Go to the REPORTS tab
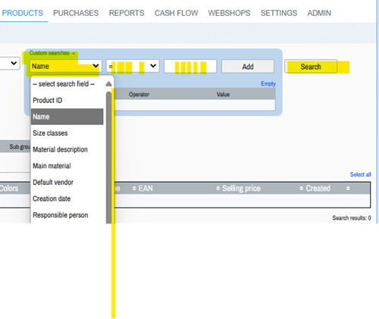This screenshot has height=319, width=379. pyautogui.click(x=127, y=13)
